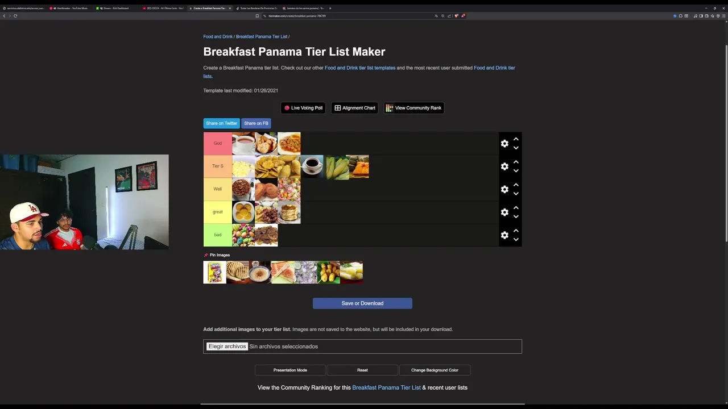The width and height of the screenshot is (728, 409).
Task: Move the bad row up
Action: (x=516, y=231)
